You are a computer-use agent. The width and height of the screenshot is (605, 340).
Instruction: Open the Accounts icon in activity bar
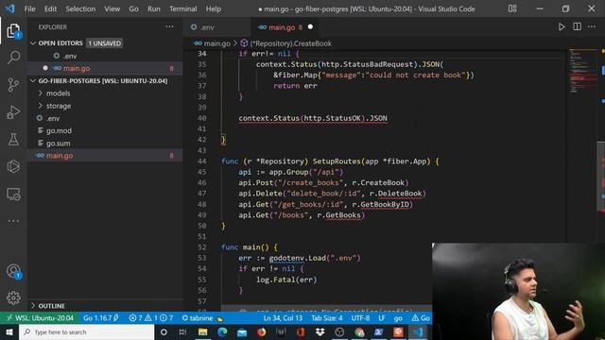[x=13, y=271]
